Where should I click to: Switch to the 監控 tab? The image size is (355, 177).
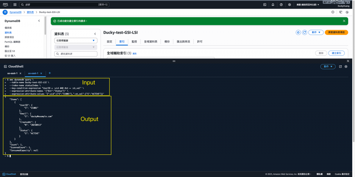134,42
